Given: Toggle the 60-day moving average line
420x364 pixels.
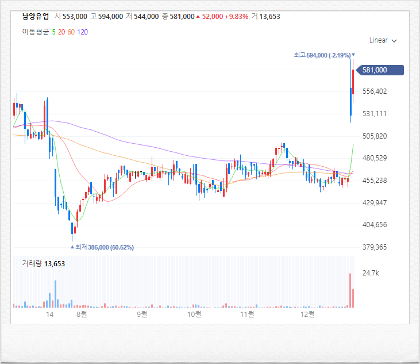Looking at the screenshot, I should click(71, 32).
